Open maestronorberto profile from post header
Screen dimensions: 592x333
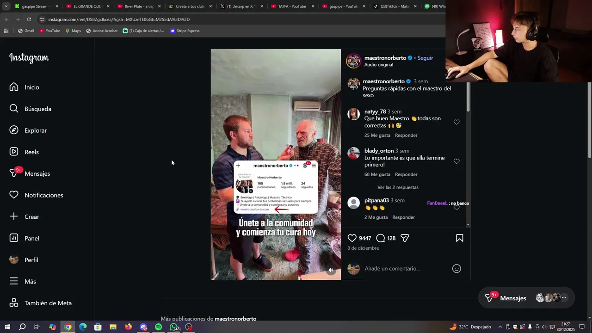[385, 58]
